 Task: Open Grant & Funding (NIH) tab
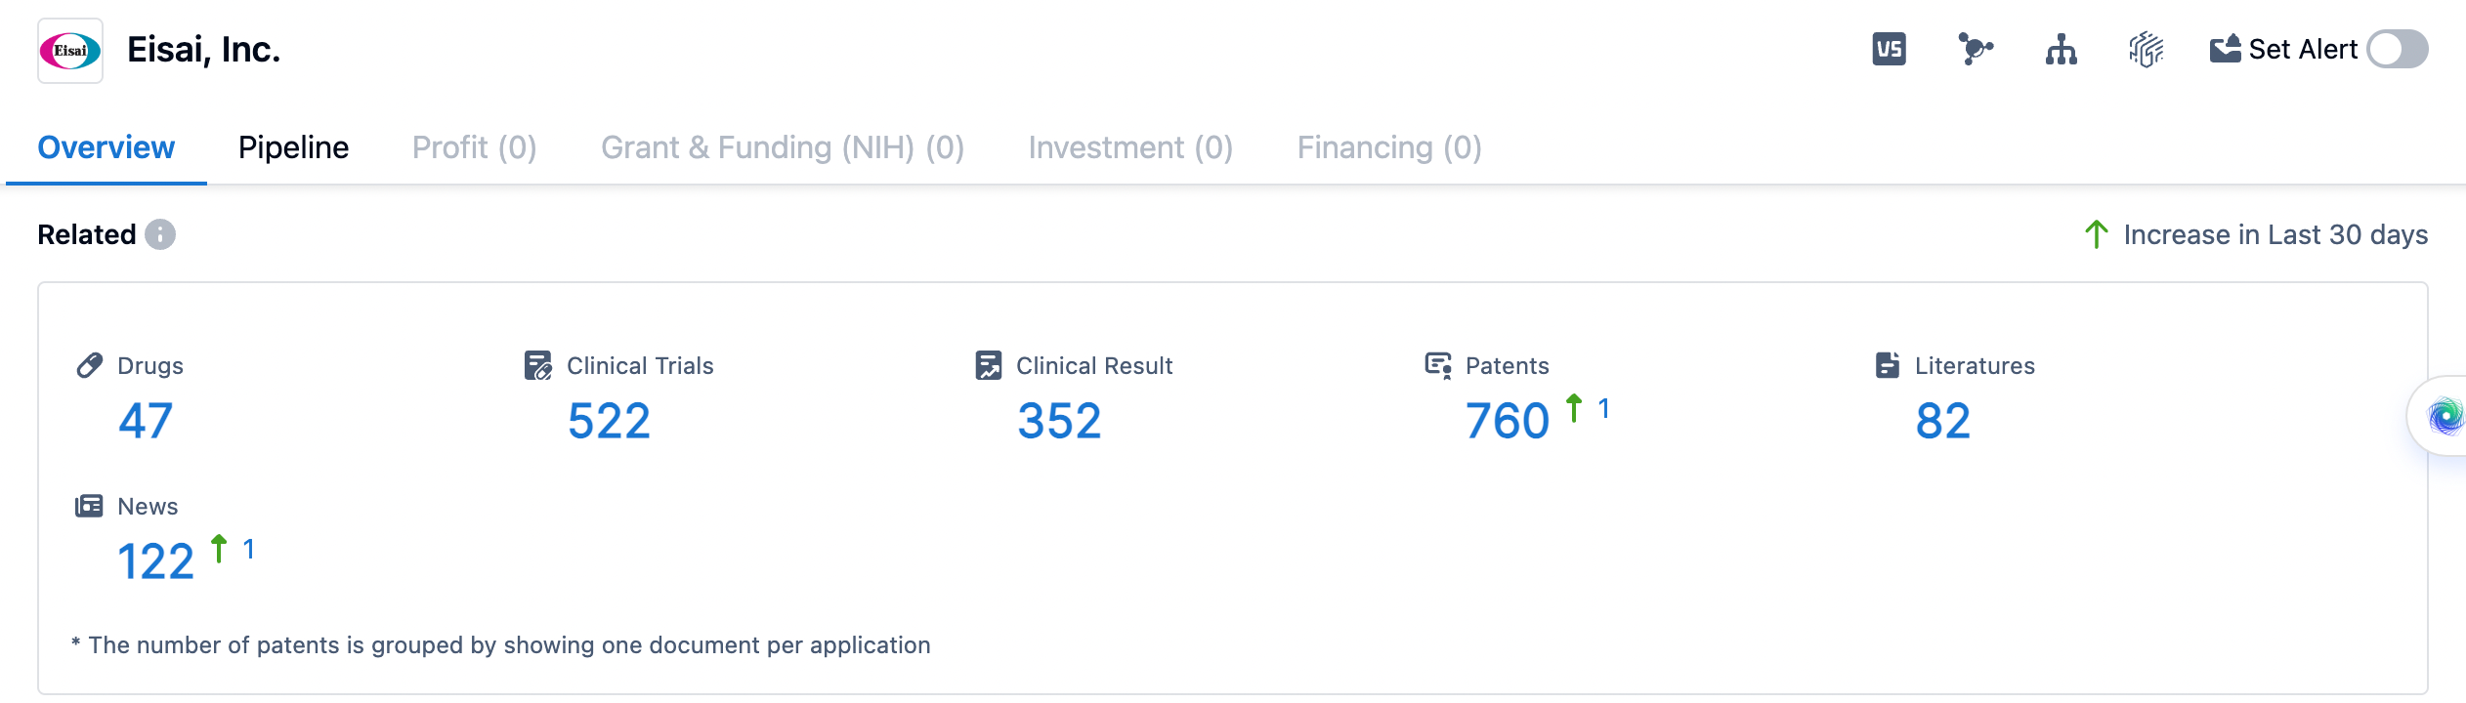pyautogui.click(x=782, y=147)
